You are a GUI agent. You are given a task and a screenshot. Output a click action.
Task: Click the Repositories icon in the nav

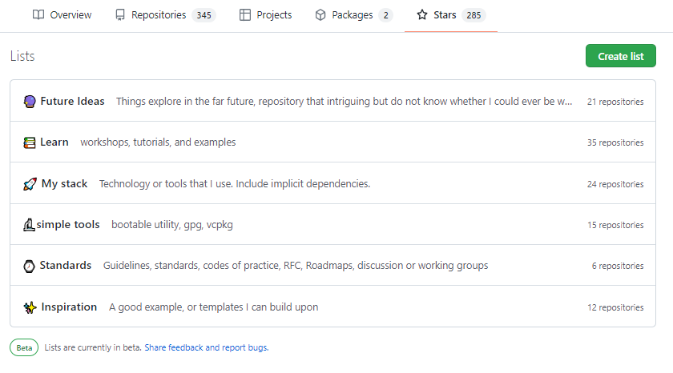[120, 15]
